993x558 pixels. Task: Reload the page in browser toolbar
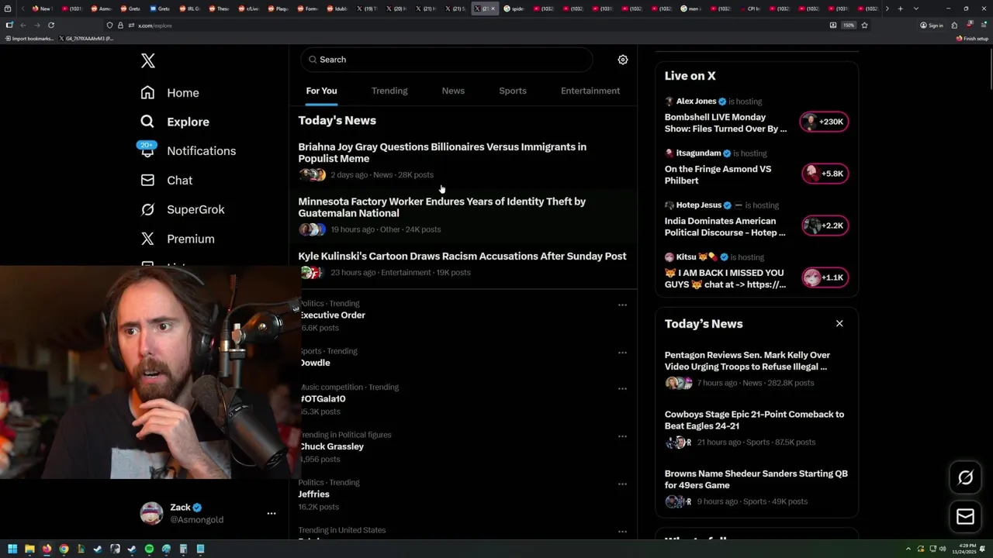click(51, 26)
